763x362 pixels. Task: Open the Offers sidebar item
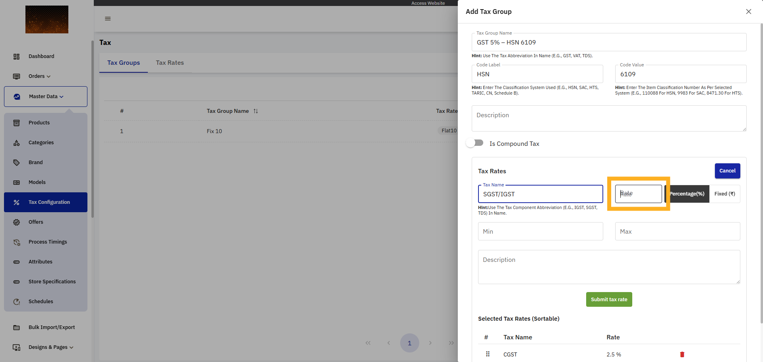click(36, 222)
